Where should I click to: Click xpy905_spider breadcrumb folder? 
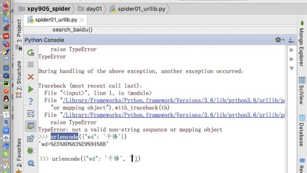(x=45, y=9)
